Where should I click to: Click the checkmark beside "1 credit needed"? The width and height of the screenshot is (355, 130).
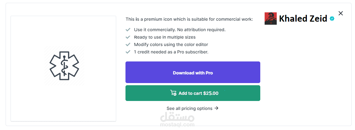[x=128, y=52]
